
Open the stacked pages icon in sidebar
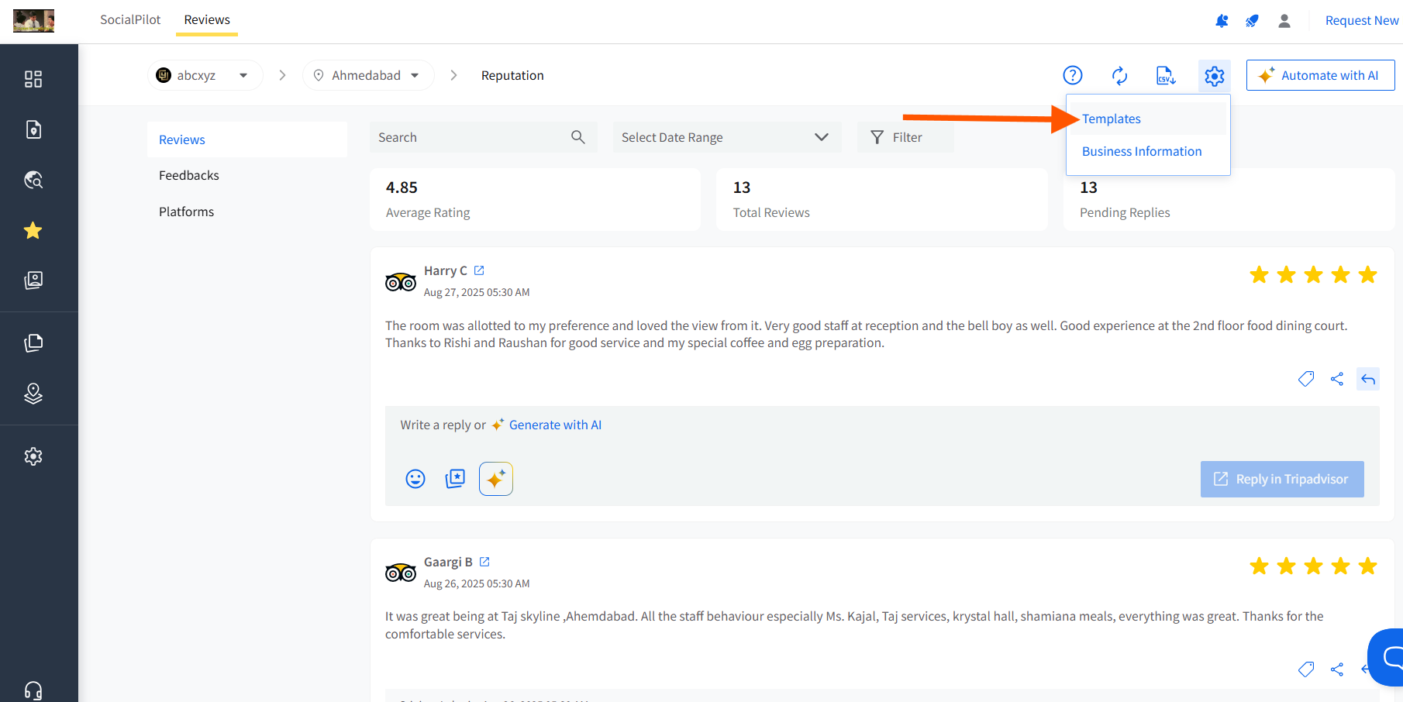click(33, 343)
